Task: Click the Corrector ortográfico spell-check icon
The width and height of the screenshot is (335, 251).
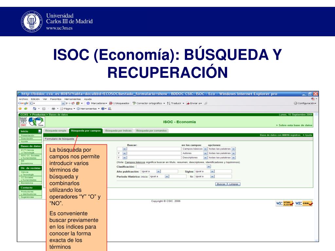Action: (134, 103)
